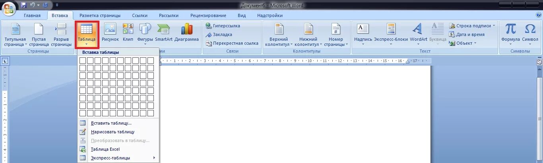Click the Таблица button
Viewport: 543px width, 163px height.
[87, 35]
